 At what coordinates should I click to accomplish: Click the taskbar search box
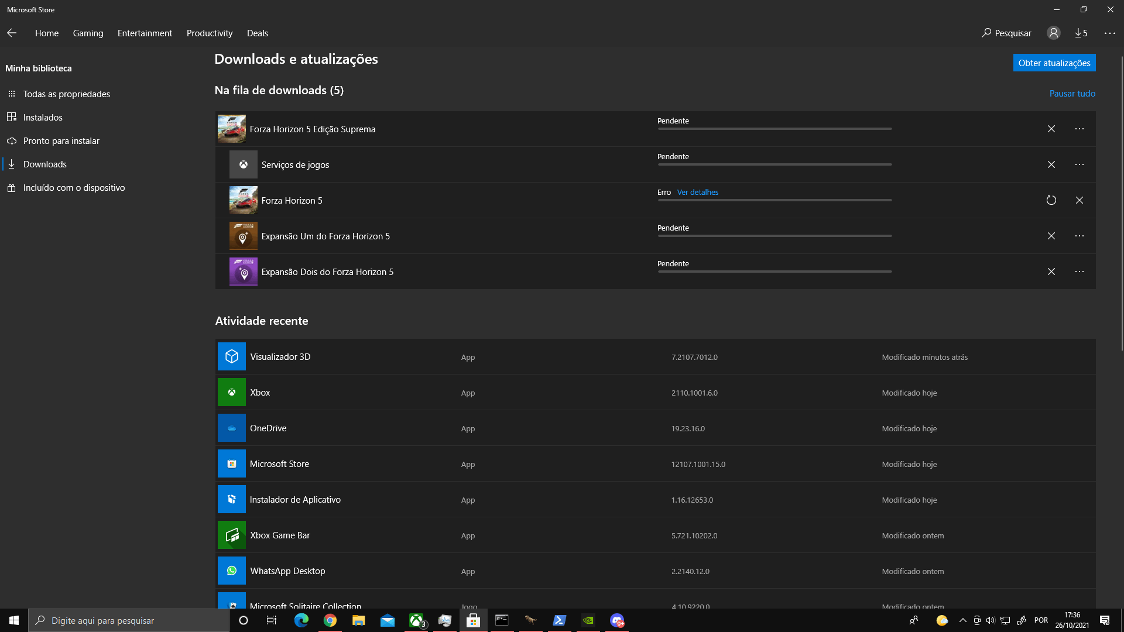point(129,620)
